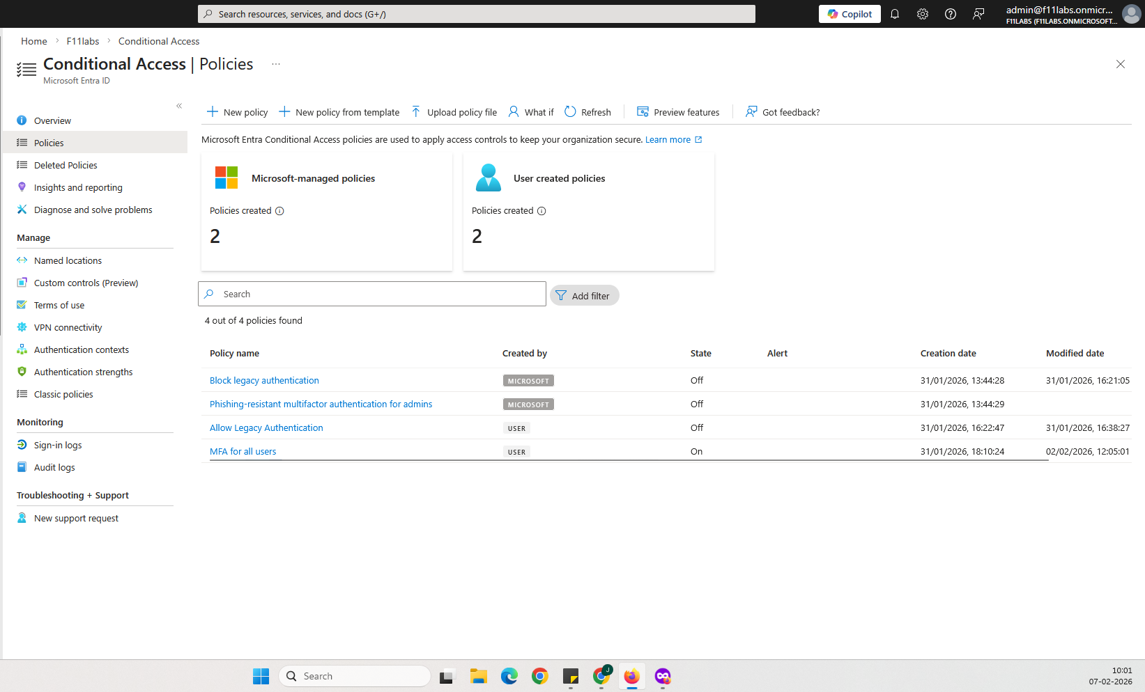Launch Diagnose and solve problems
The image size is (1145, 692).
pyautogui.click(x=93, y=210)
